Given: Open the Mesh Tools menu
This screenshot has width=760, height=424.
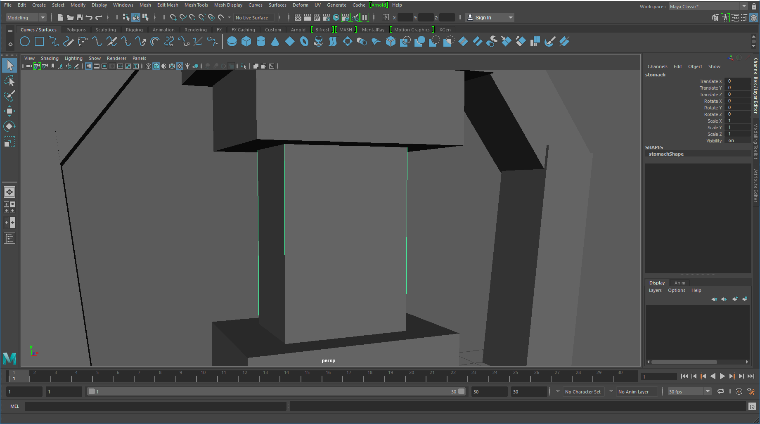Looking at the screenshot, I should [x=196, y=5].
